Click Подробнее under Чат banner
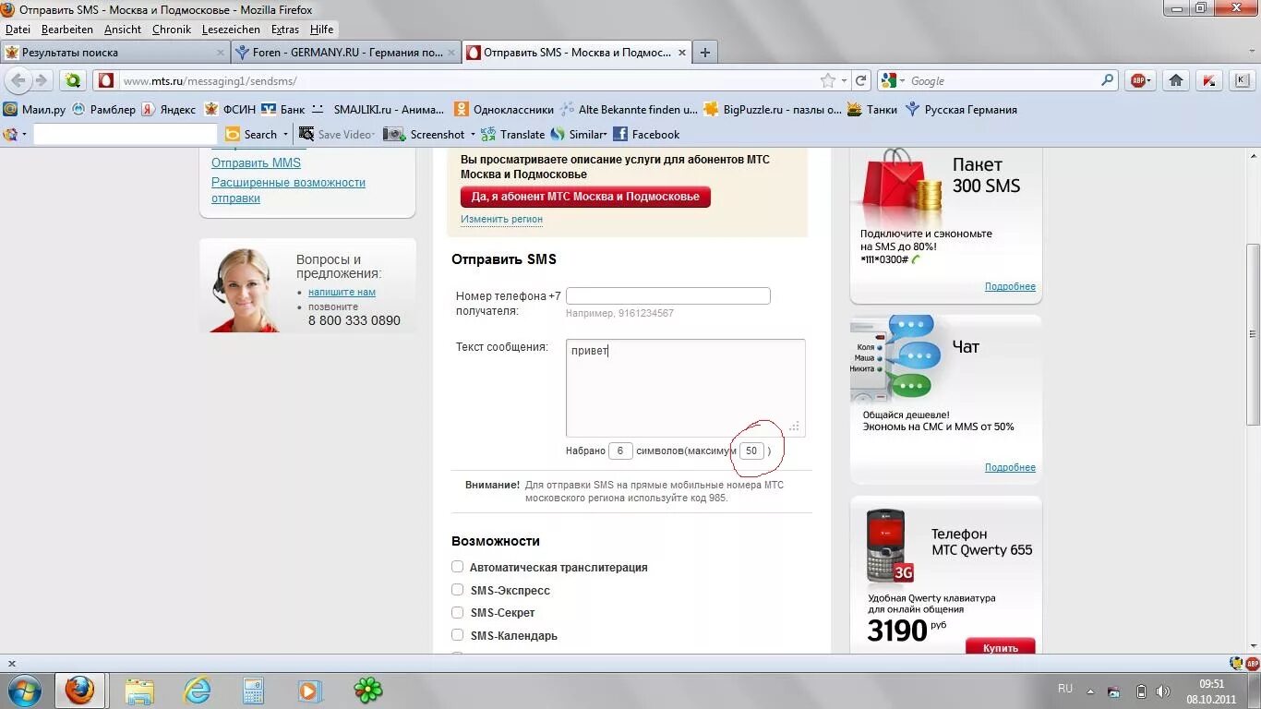 (x=1010, y=467)
